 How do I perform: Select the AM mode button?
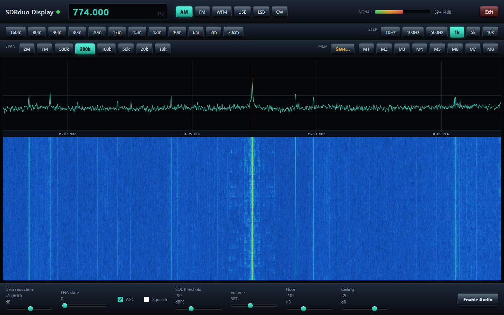click(x=184, y=12)
